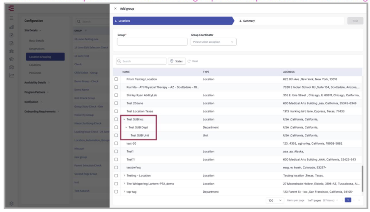Open the Group Coordinator dropdown

pyautogui.click(x=213, y=42)
